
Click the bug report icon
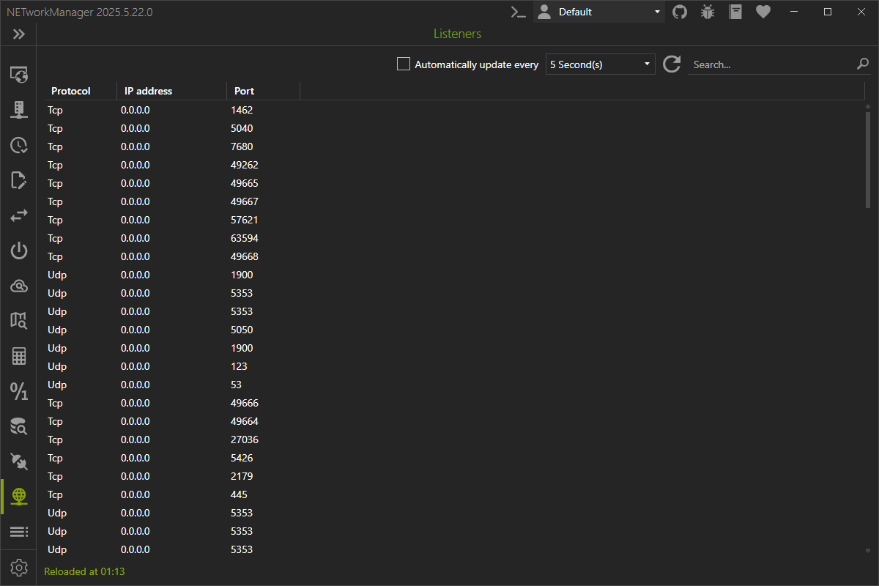click(707, 12)
